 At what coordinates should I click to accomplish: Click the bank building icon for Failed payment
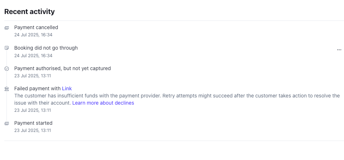point(7,89)
